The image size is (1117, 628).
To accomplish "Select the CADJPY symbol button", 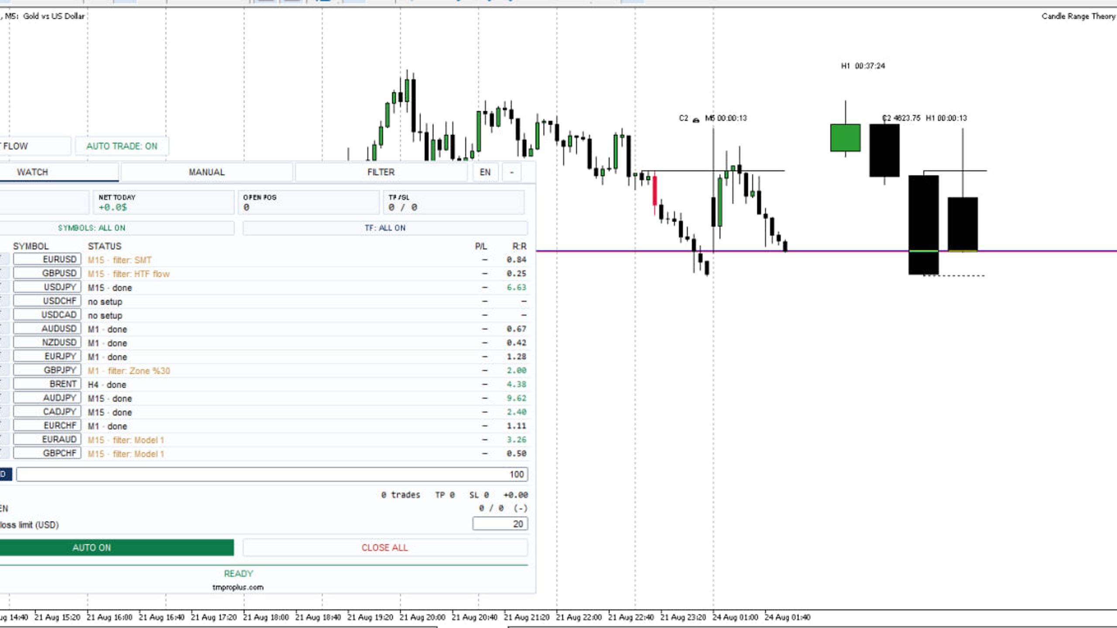I will pyautogui.click(x=47, y=412).
